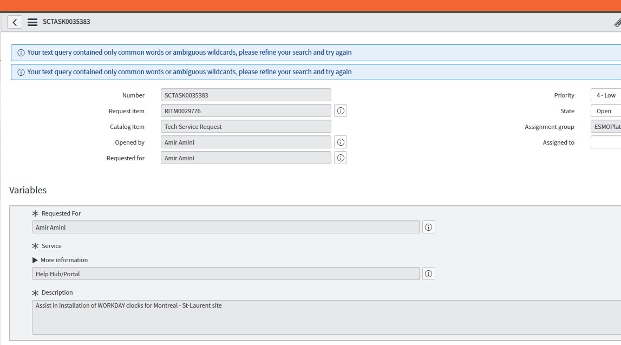This screenshot has height=345, width=621.
Task: Open the form context menu hamburger icon
Action: pos(32,22)
